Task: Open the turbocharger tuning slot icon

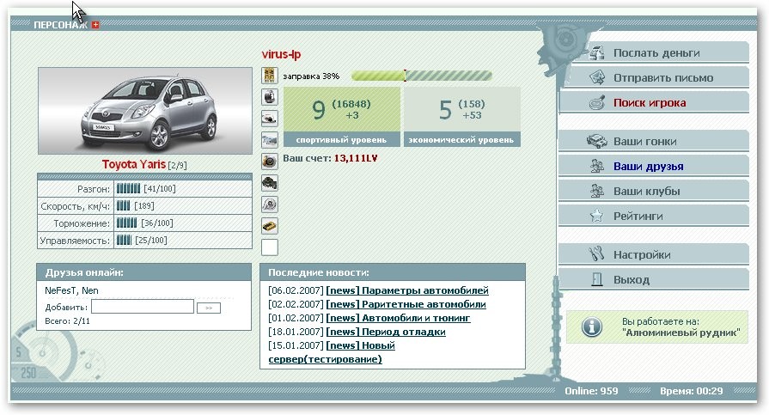Action: point(269,204)
